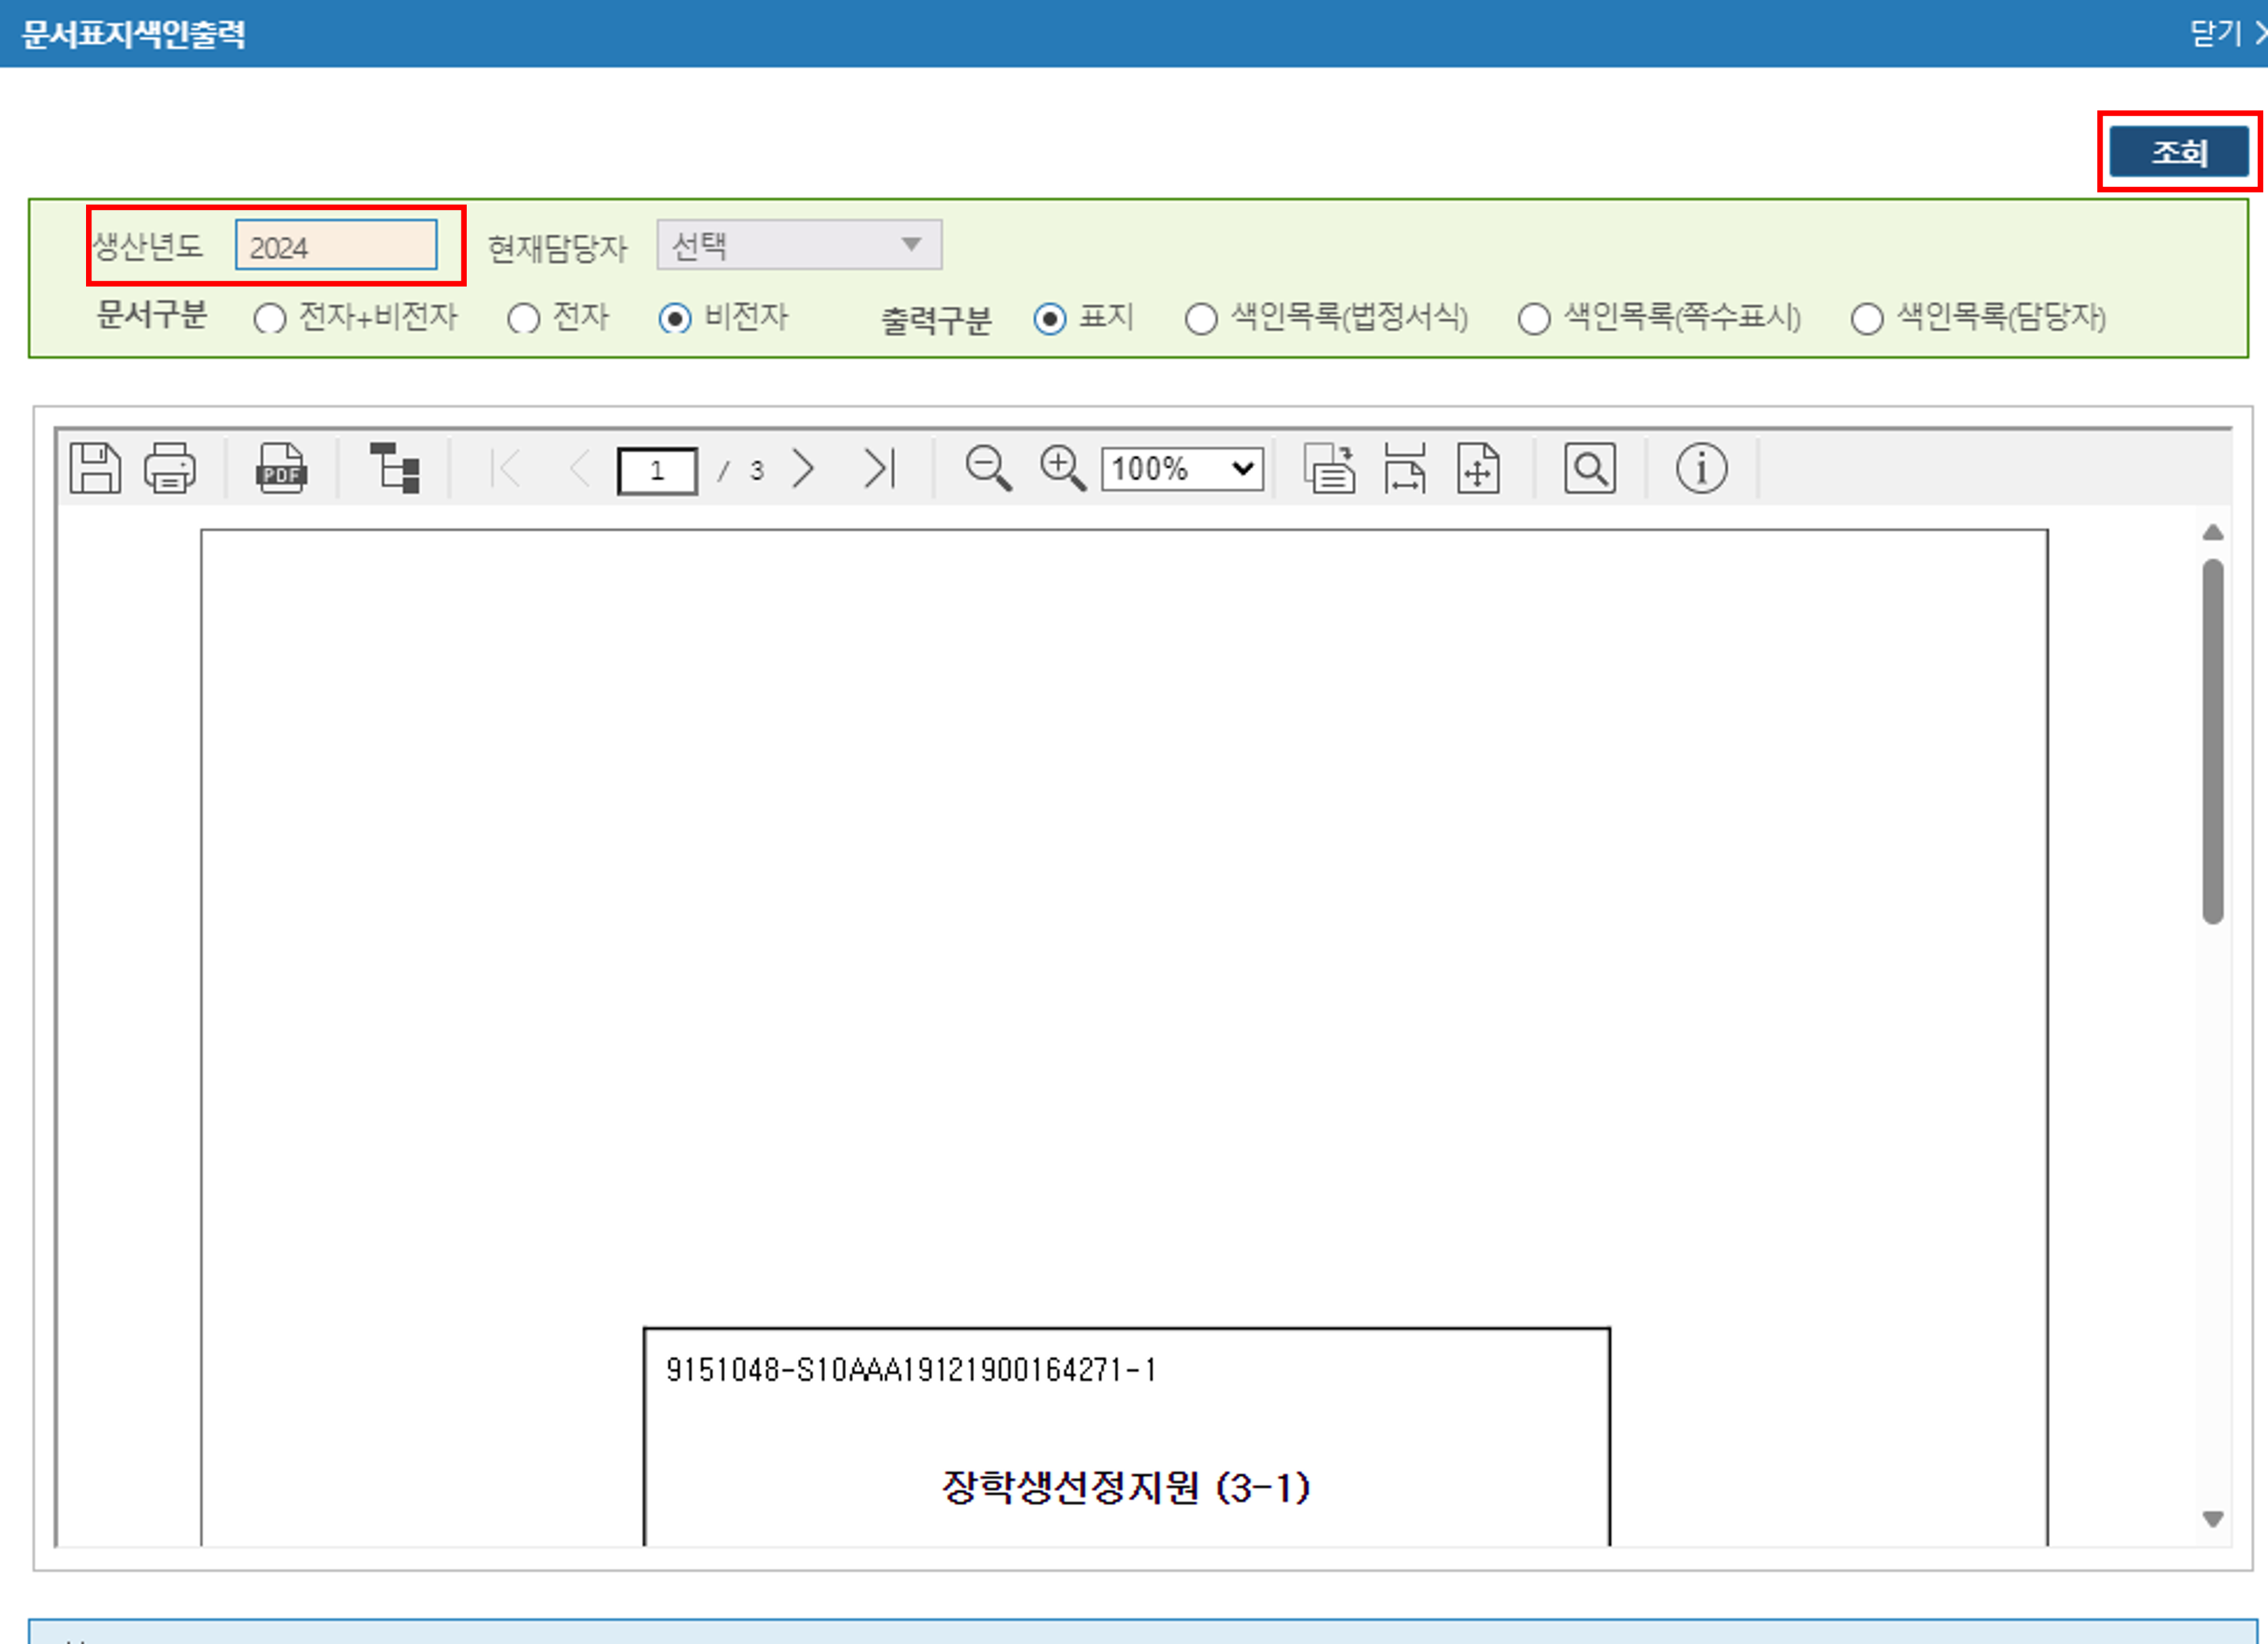Screen dimensions: 2268x1644
Task: Open the 현재담당자 선택 dropdown
Action: tap(799, 245)
